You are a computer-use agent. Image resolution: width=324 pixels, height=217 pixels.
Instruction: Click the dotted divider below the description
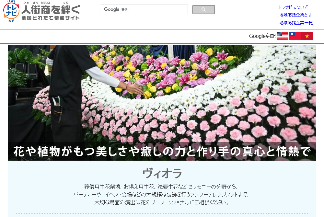pyautogui.click(x=162, y=213)
